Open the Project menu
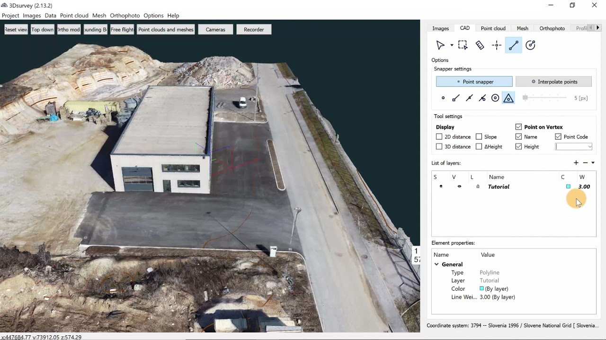 point(10,16)
